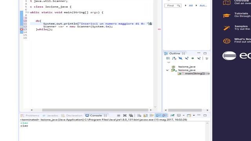Maximize the Console panel
Screen dimensions: 251x141
point(205,116)
